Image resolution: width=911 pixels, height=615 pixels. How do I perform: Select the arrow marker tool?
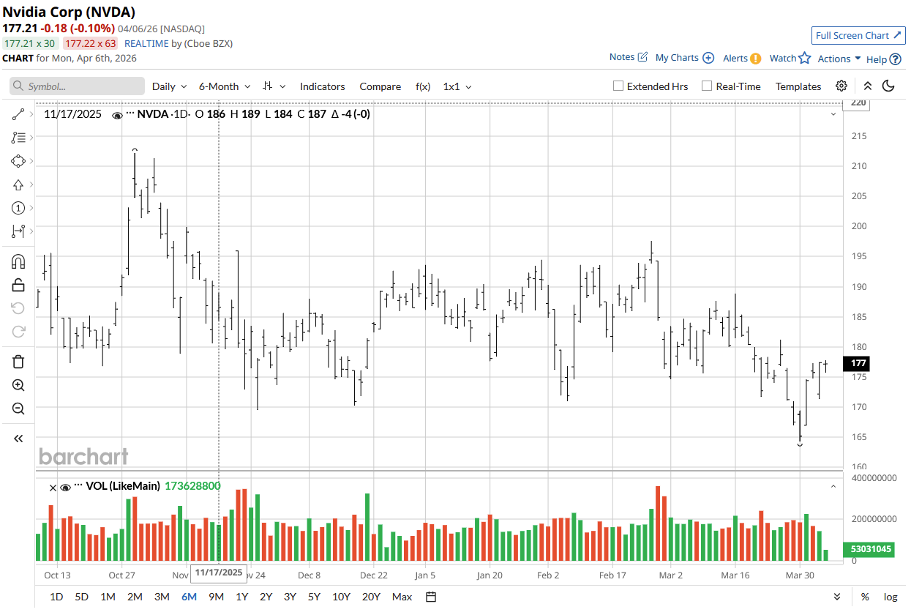[18, 184]
